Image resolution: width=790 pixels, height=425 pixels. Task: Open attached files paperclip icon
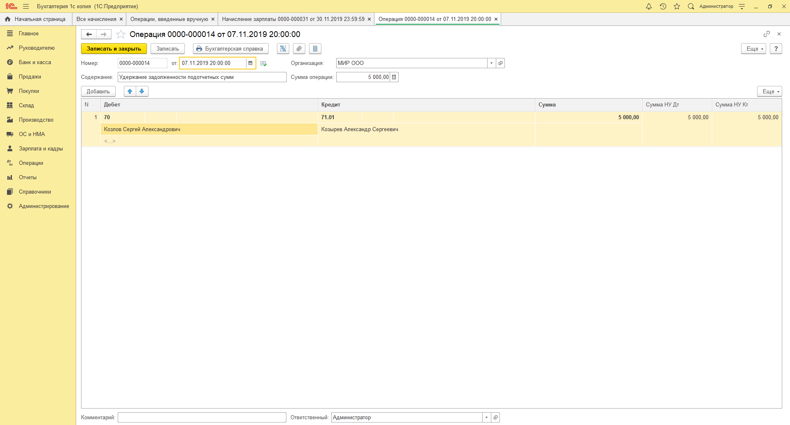[x=299, y=49]
